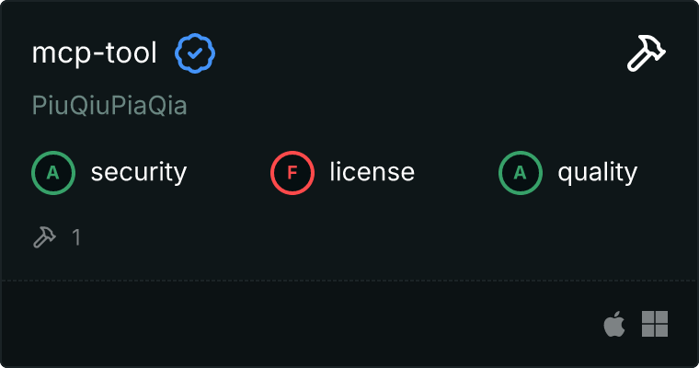Select the license label text
This screenshot has width=699, height=368.
click(372, 172)
